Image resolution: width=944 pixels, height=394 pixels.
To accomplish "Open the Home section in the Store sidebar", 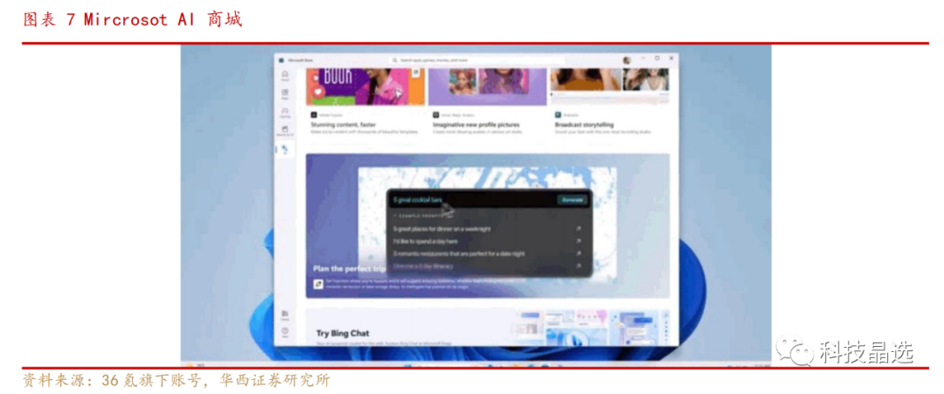I will (x=285, y=75).
